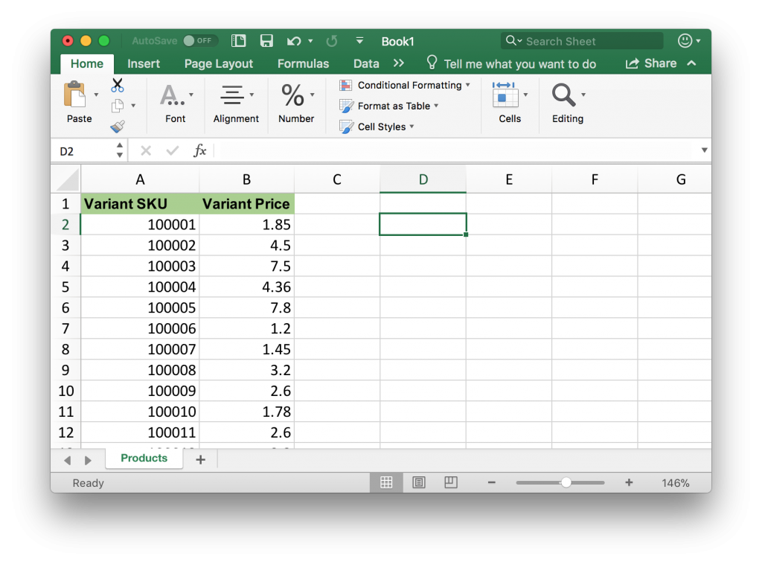Switch to Page Layout view icon
The image size is (762, 565).
[x=419, y=483]
